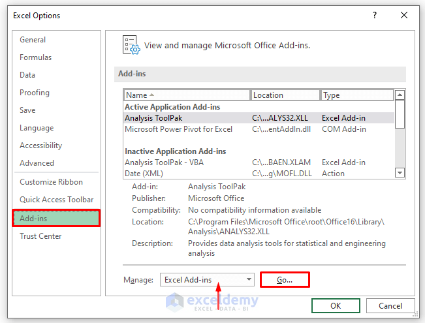The image size is (425, 323).
Task: Open the Trust Center category
Action: click(x=40, y=236)
